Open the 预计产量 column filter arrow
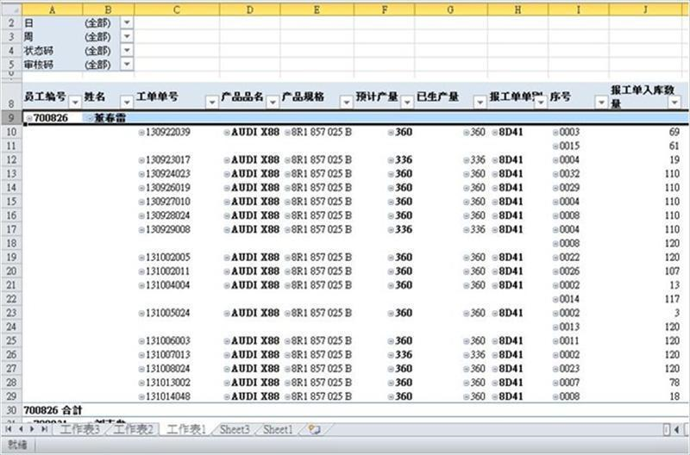This screenshot has height=455, width=690. tap(407, 103)
